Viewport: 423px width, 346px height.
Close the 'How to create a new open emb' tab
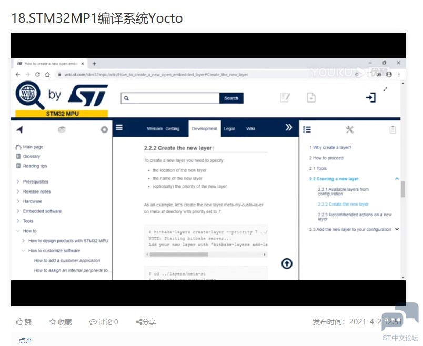(83, 64)
